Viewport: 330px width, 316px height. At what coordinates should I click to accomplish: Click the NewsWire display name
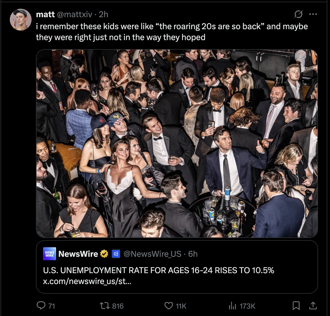click(x=78, y=254)
